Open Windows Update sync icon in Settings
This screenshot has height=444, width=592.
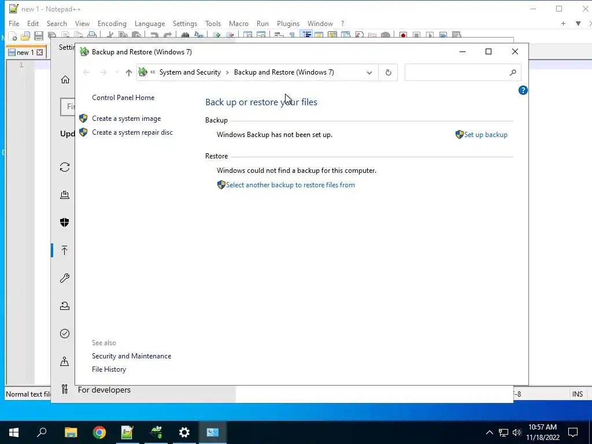[65, 167]
